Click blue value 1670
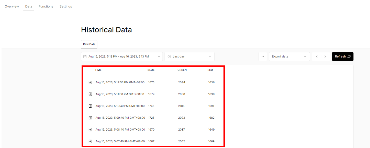The width and height of the screenshot is (370, 148). coord(151,129)
